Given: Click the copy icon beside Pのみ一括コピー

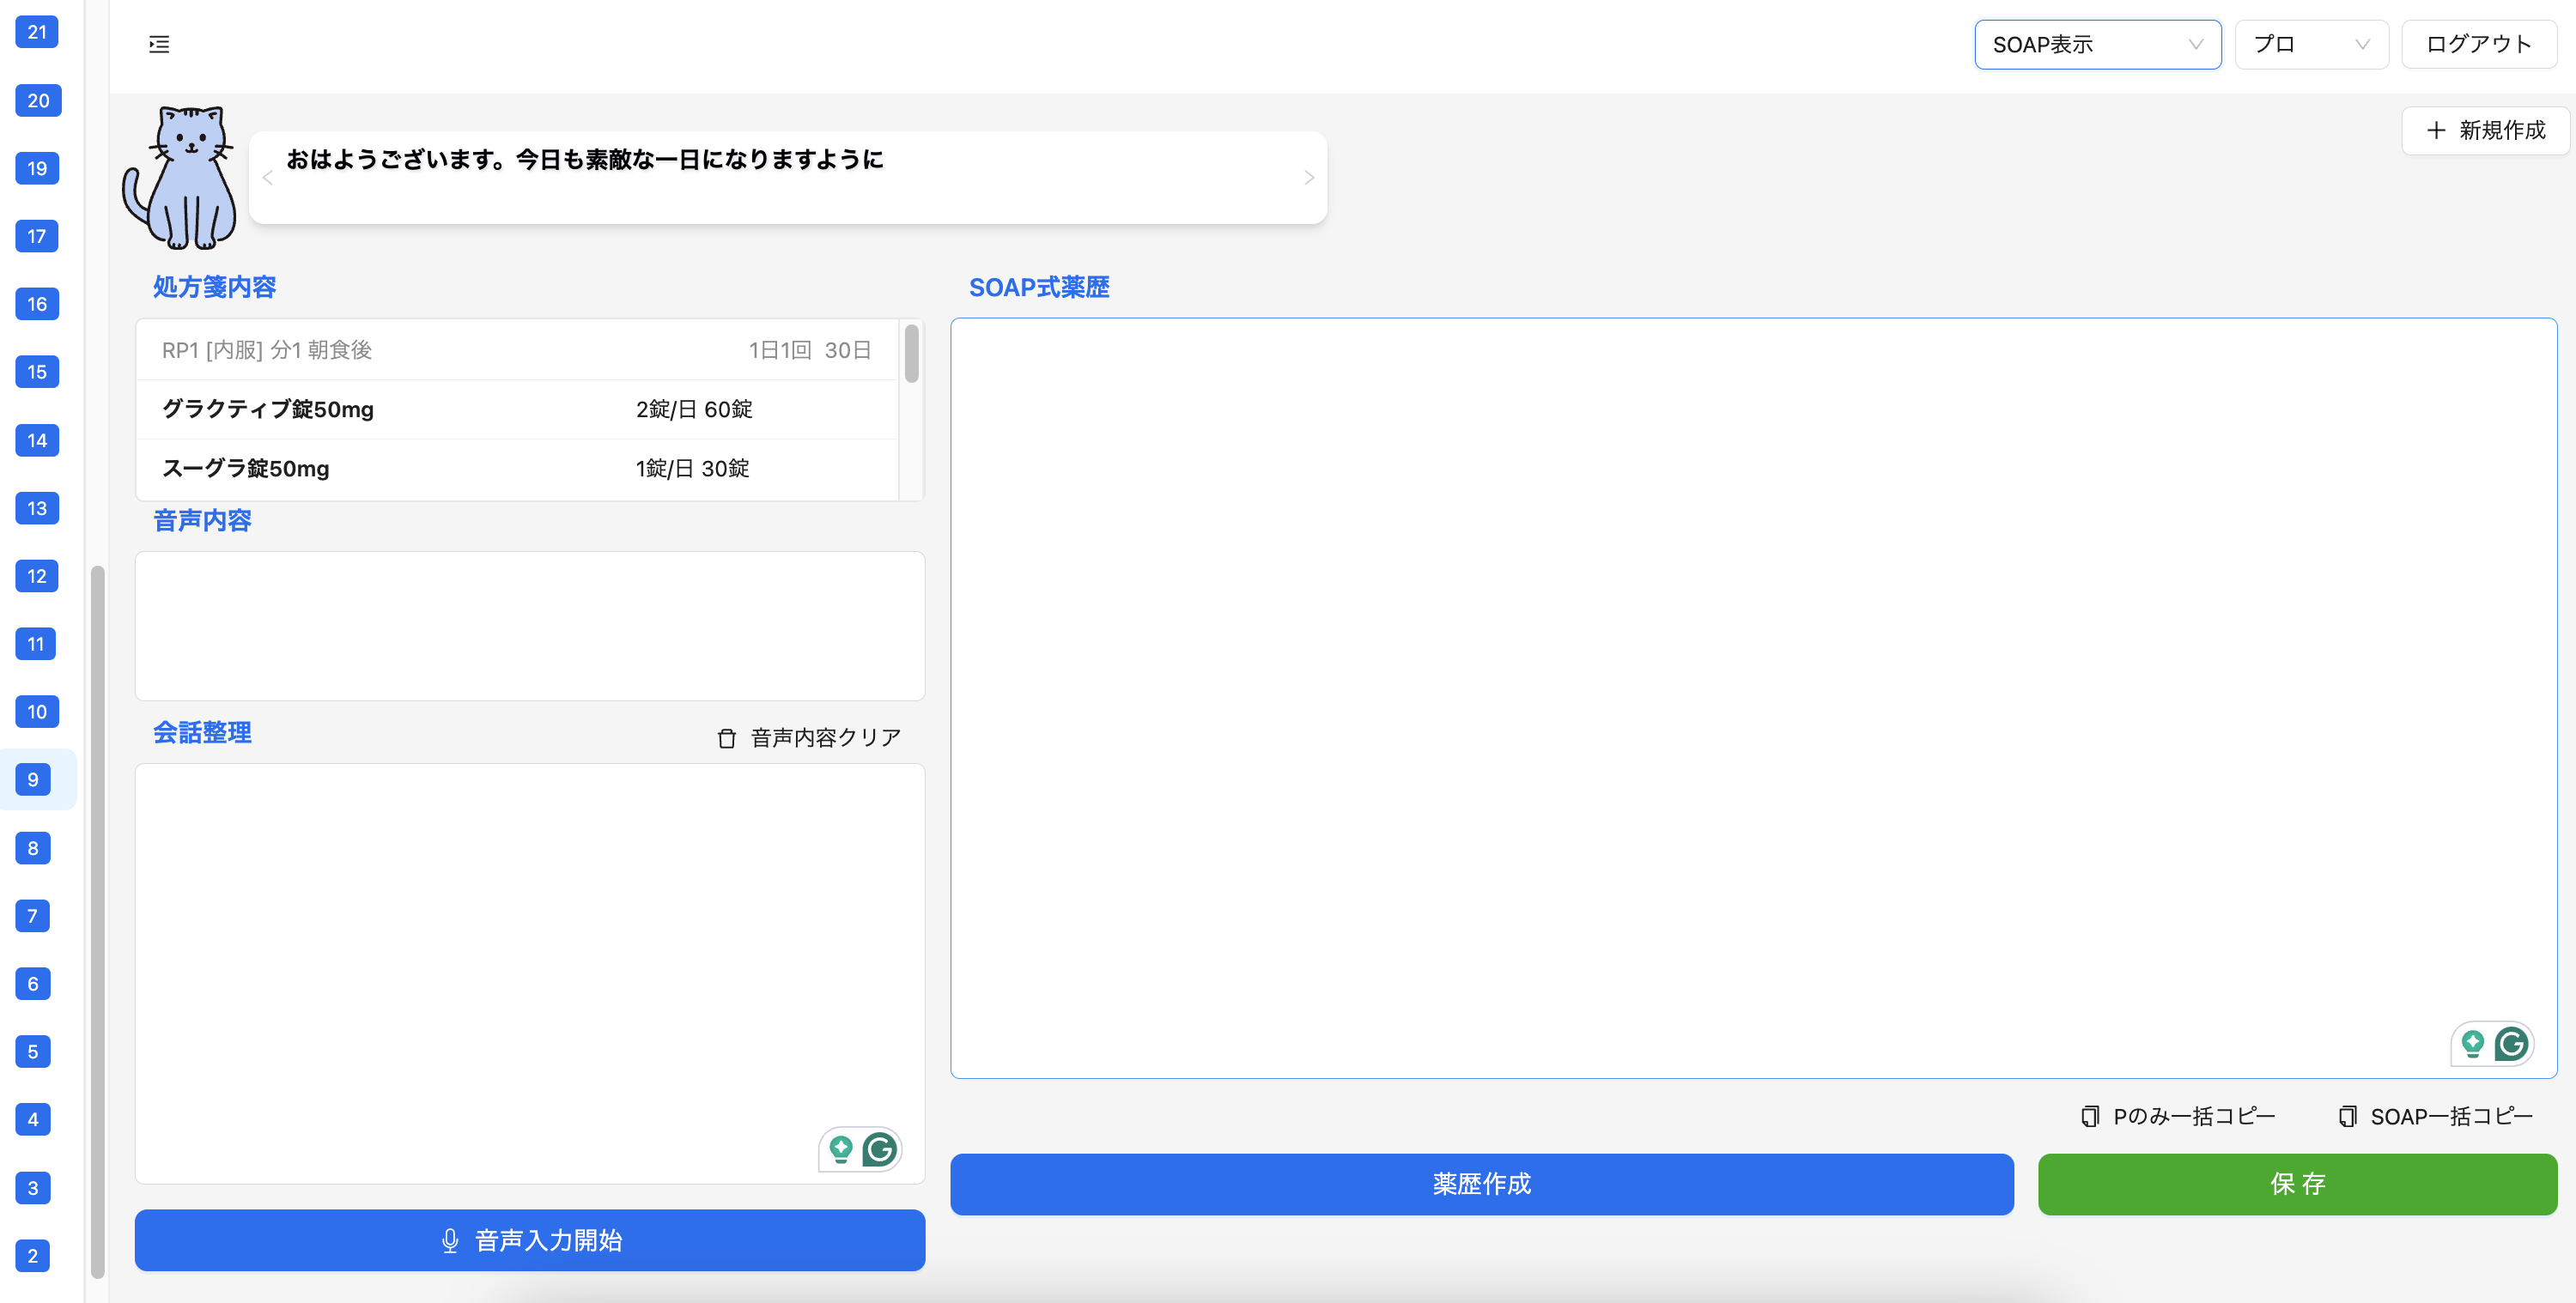Looking at the screenshot, I should pyautogui.click(x=2091, y=1116).
